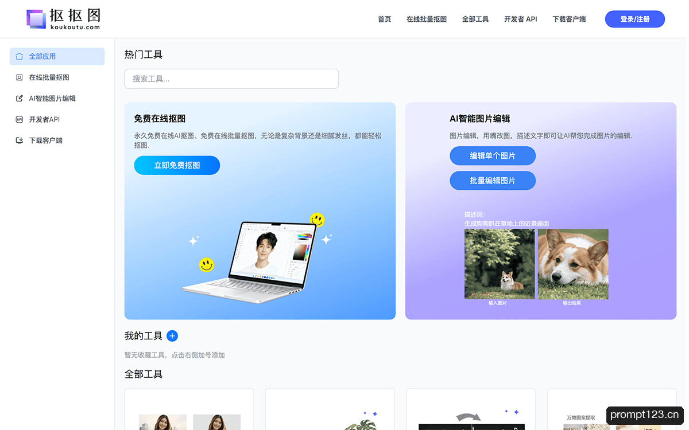Click the AI智能图片编辑 card title
This screenshot has height=430, width=689.
tap(480, 119)
